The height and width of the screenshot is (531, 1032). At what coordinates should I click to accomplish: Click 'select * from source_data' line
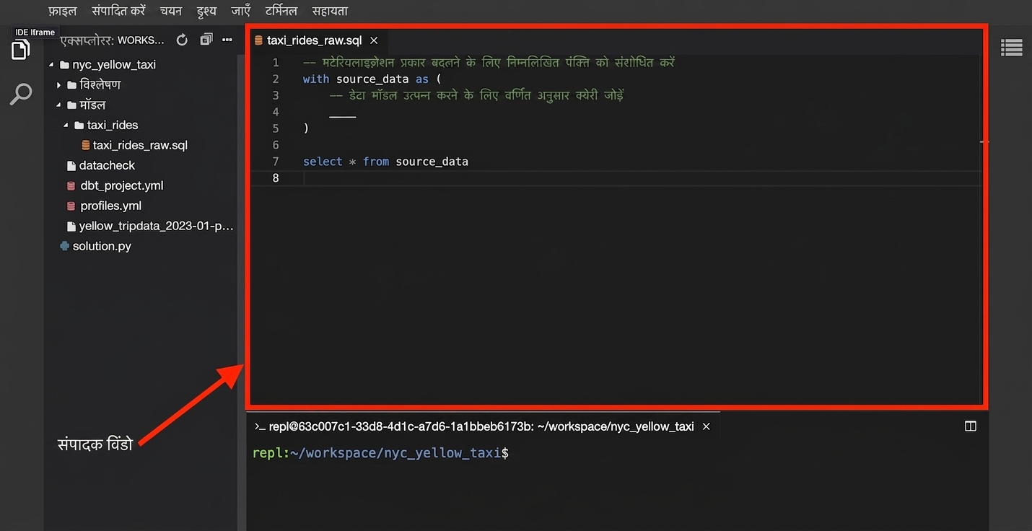[x=385, y=162]
